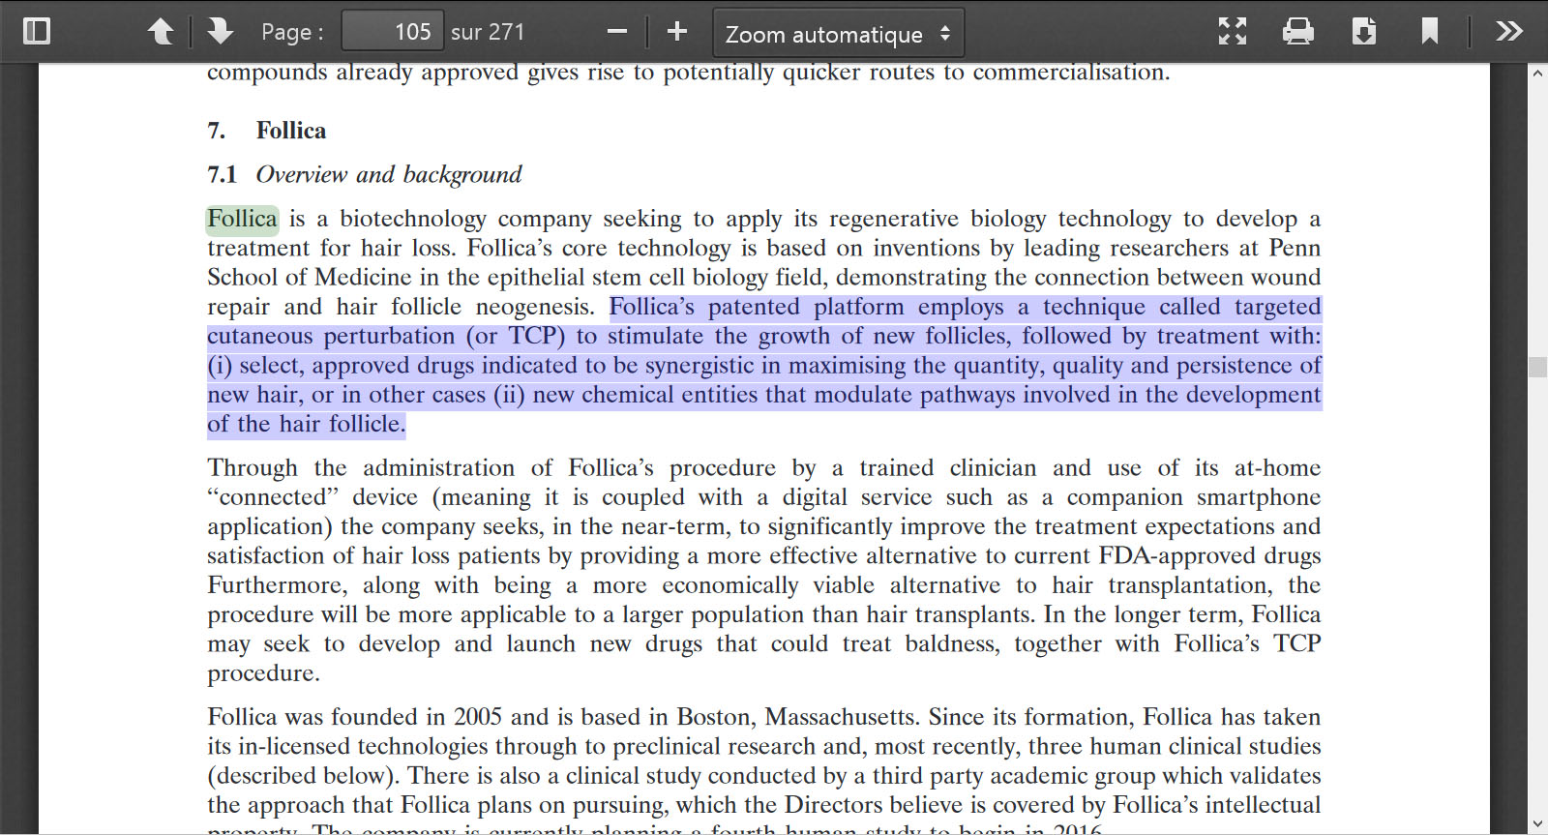Screen dimensions: 1548x835
Task: Zoom in with the plus button
Action: click(x=677, y=31)
